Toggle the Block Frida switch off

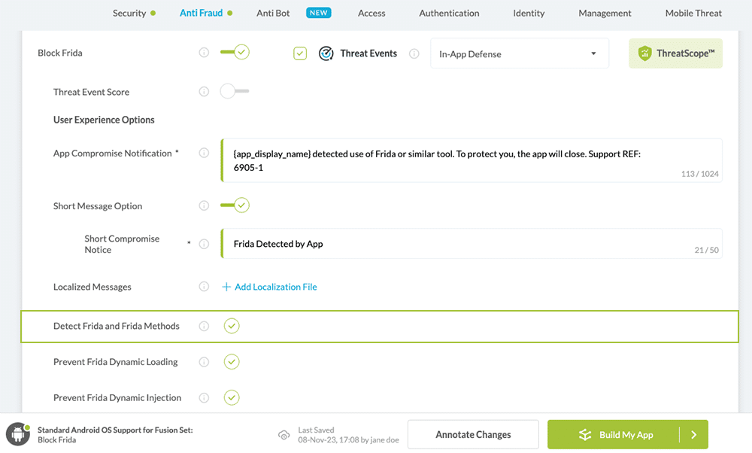(x=235, y=53)
